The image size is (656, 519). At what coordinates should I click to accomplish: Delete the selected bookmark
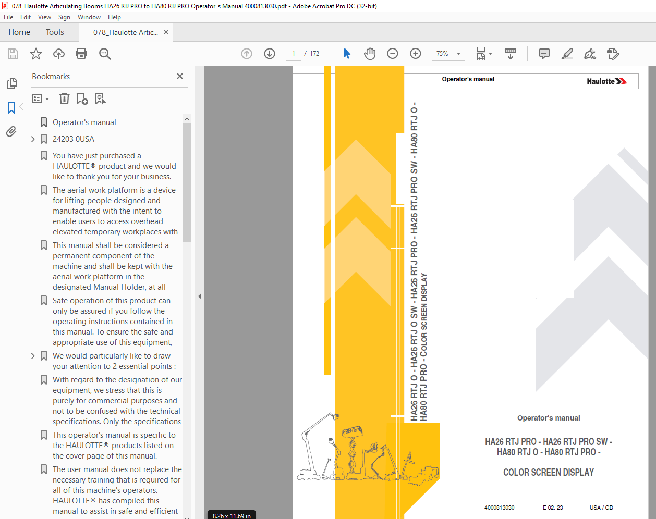(64, 98)
